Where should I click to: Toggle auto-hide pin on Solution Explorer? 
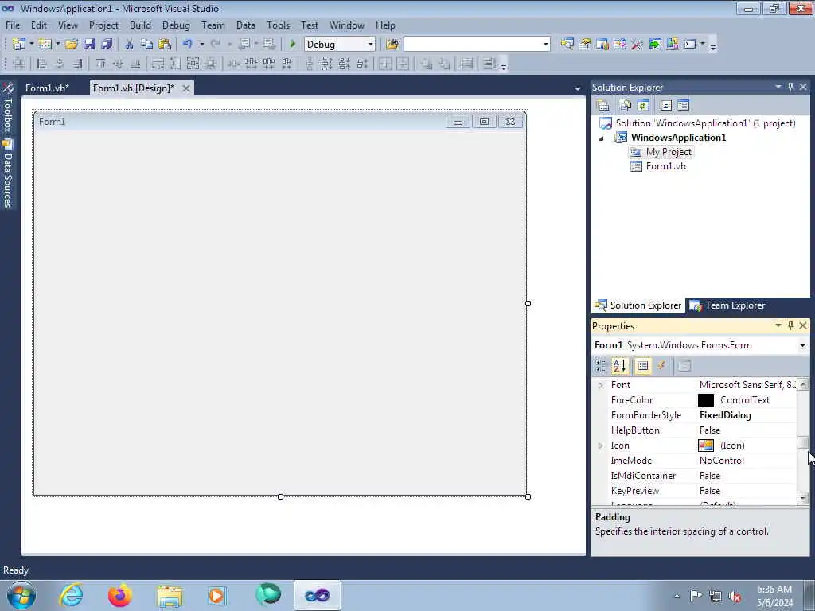pyautogui.click(x=791, y=87)
